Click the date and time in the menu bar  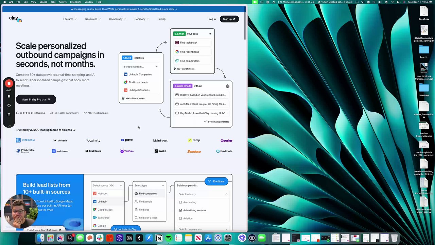tap(420, 2)
